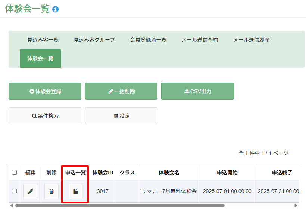This screenshot has height=212, width=306.
Task: Click the pencil edit icon for row 3017
Action: [x=31, y=191]
